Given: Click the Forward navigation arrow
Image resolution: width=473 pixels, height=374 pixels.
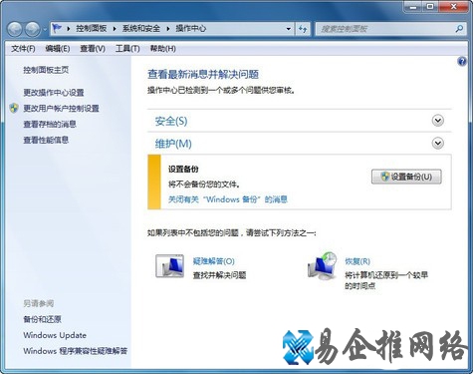Looking at the screenshot, I should click(33, 29).
